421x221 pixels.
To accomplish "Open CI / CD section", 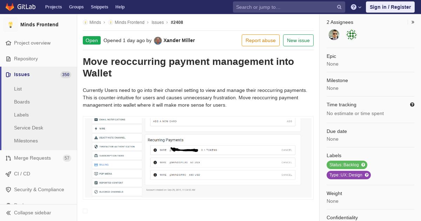I will (22, 174).
